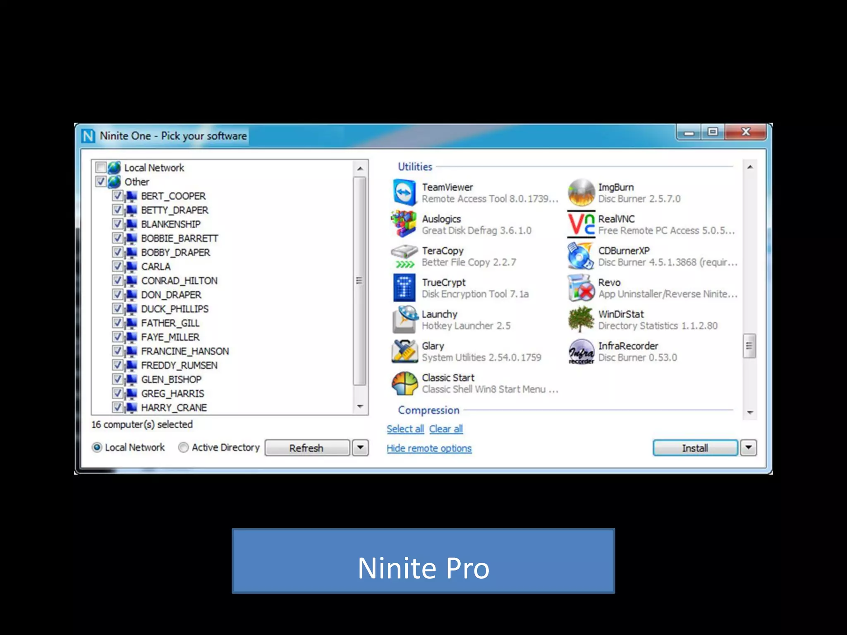
Task: Click the Select all link
Action: click(x=405, y=429)
